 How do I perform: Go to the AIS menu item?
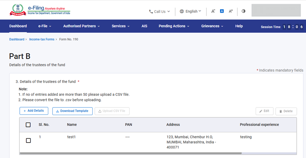point(144,26)
